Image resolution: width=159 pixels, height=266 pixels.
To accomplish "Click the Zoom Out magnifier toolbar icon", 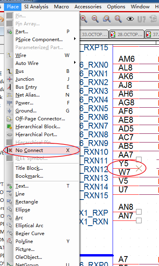I will (x=95, y=19).
